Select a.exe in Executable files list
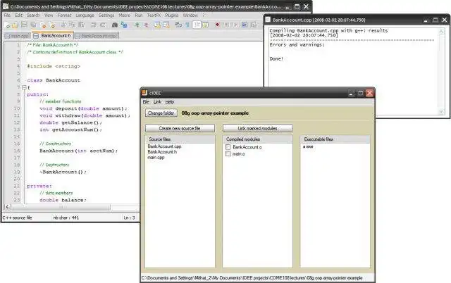Screen dimensions: 451x283 [308, 146]
